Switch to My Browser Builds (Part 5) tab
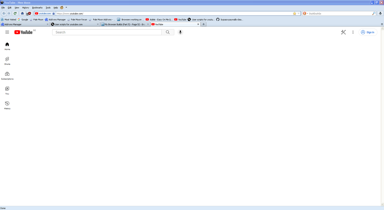Image resolution: width=384 pixels, height=210 pixels. coord(125,24)
